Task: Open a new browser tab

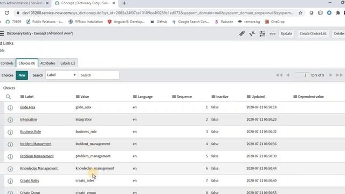Action: 124,3
